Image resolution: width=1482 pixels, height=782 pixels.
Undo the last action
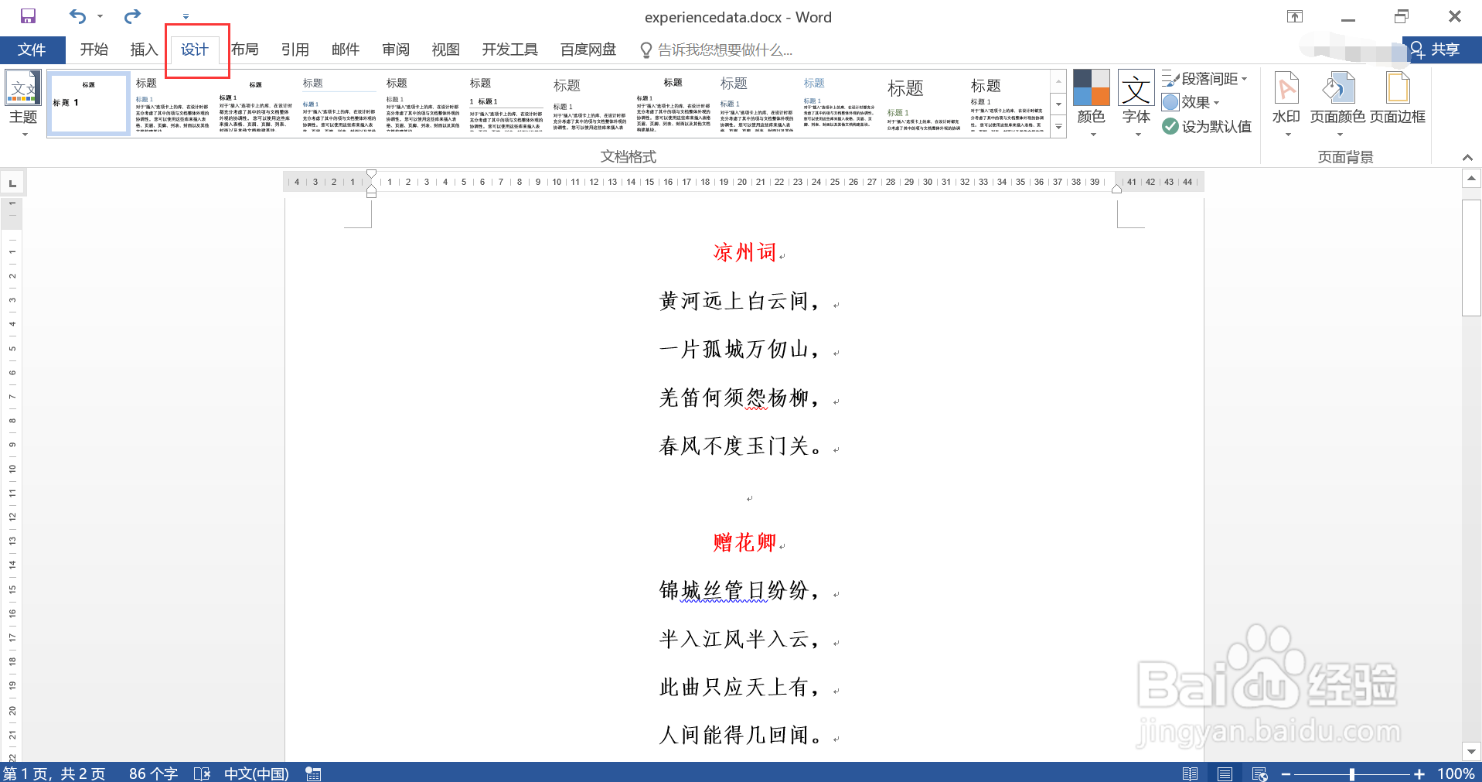click(x=76, y=15)
